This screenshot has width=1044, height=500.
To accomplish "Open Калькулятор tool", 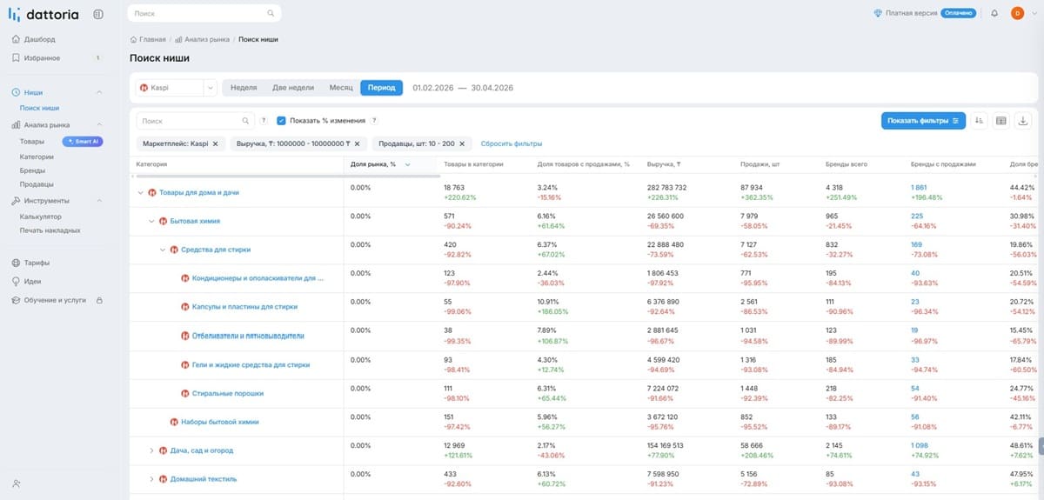I will pyautogui.click(x=42, y=217).
